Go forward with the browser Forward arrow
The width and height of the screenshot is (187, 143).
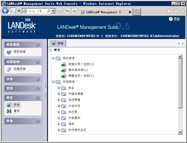(x=13, y=11)
